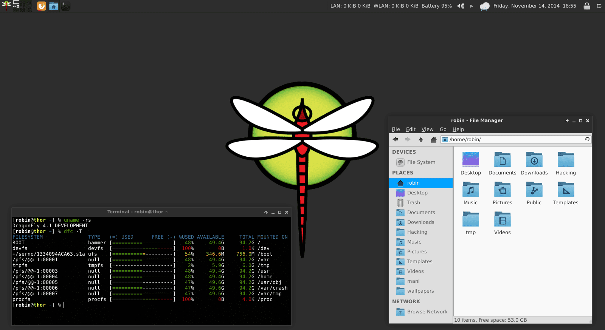Screen dimensions: 605x330
Task: Select Pictures in the Places sidebar
Action: pyautogui.click(x=421, y=252)
